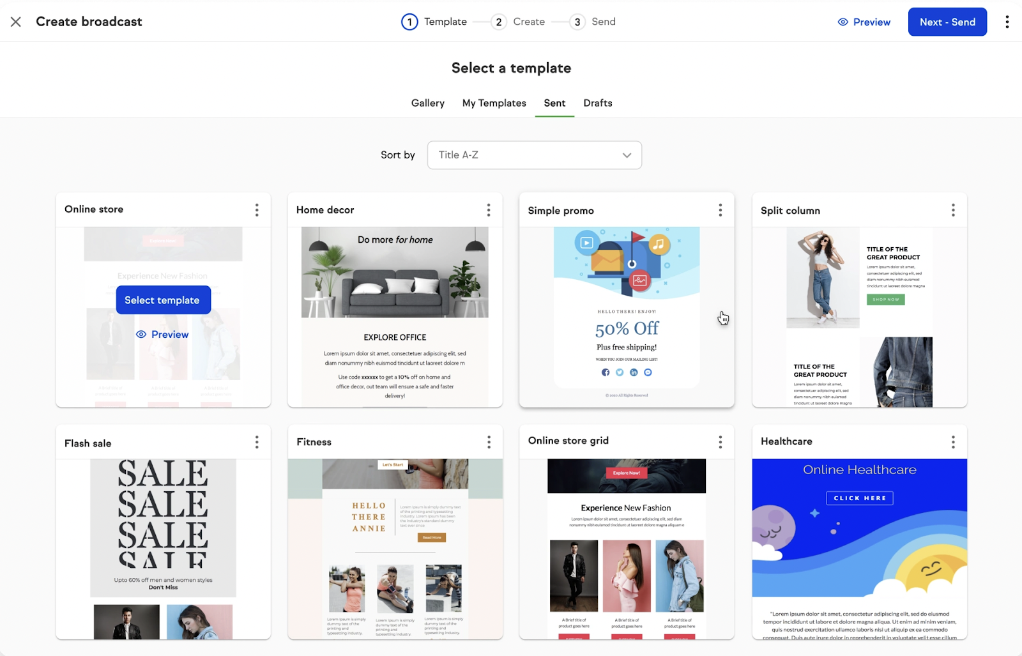Click the step 1 Template circle
This screenshot has height=656, width=1022.
click(x=409, y=22)
